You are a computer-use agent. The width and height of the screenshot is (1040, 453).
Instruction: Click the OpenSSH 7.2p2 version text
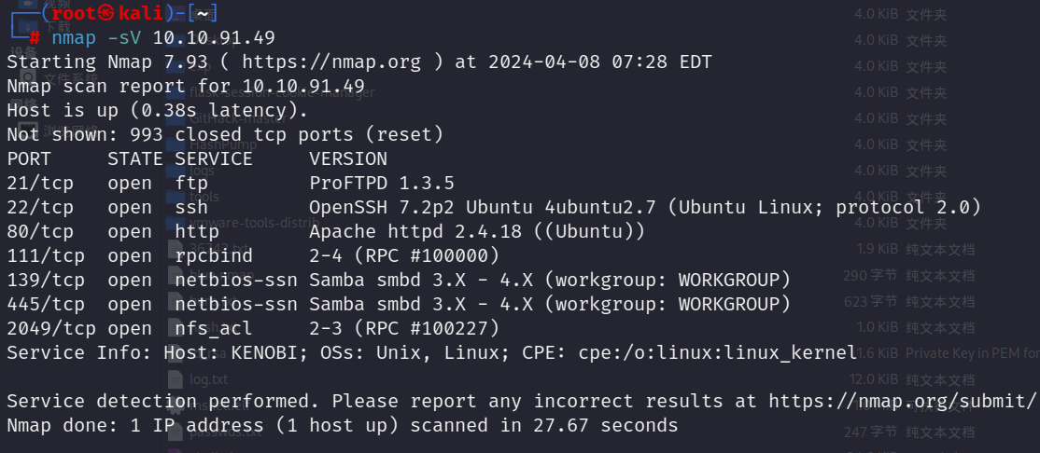click(382, 207)
